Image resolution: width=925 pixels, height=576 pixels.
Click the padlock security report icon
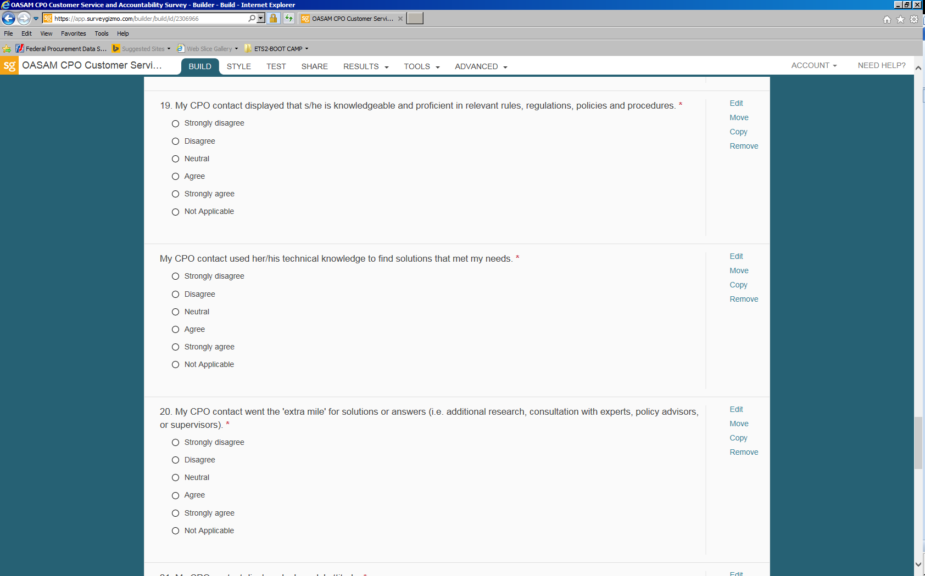tap(273, 19)
